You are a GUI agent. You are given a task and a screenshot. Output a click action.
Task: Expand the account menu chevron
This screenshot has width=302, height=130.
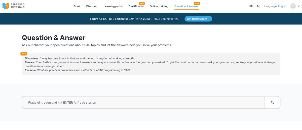pyautogui.click(x=299, y=6)
